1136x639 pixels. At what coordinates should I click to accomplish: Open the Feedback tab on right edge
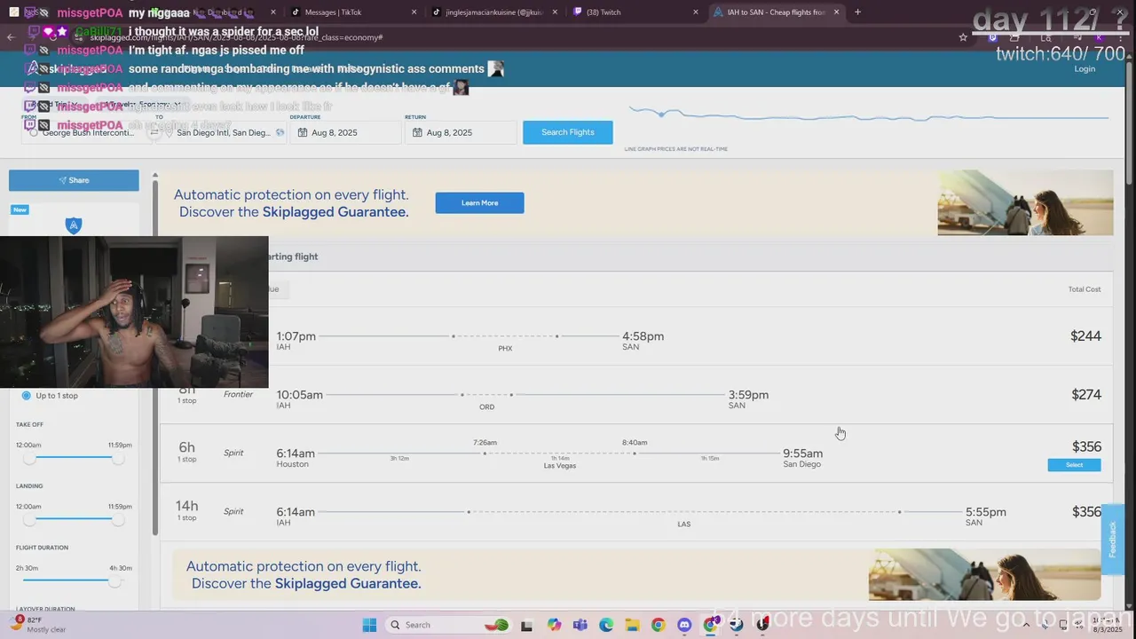(x=1112, y=539)
